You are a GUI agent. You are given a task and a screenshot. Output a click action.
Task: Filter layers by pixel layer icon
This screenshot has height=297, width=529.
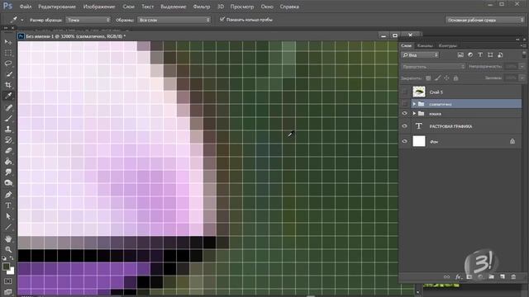coord(460,55)
